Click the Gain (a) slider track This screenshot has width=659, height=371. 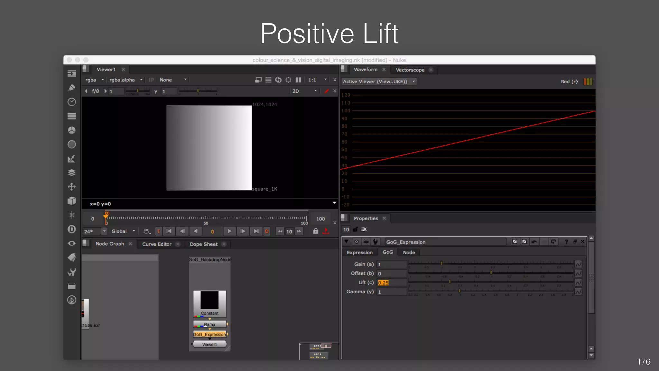[x=490, y=263]
